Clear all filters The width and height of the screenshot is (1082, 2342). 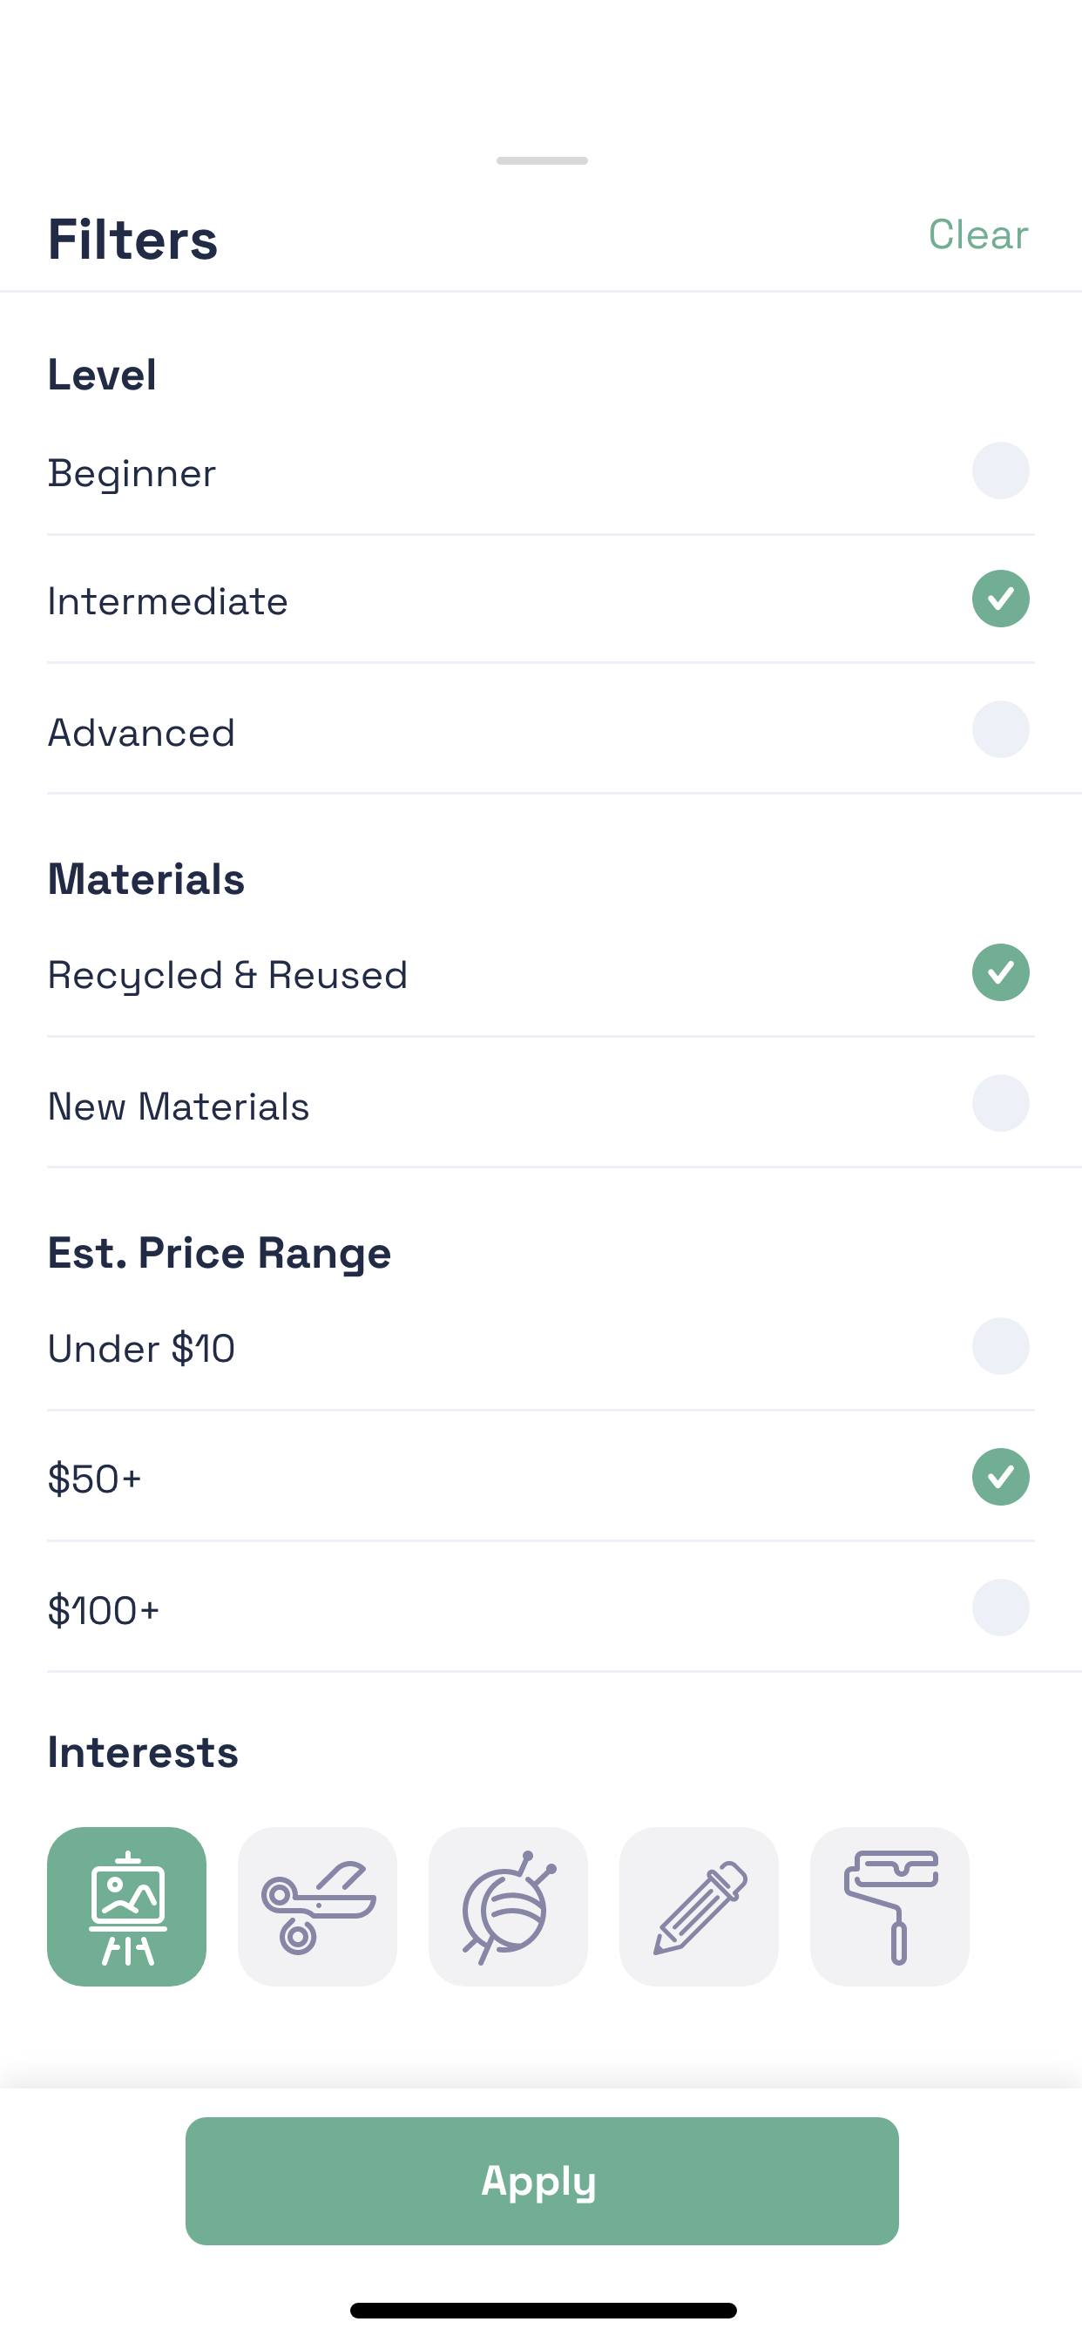pyautogui.click(x=977, y=234)
